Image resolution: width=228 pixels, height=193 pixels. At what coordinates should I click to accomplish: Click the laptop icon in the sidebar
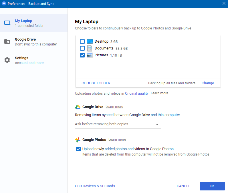7,23
